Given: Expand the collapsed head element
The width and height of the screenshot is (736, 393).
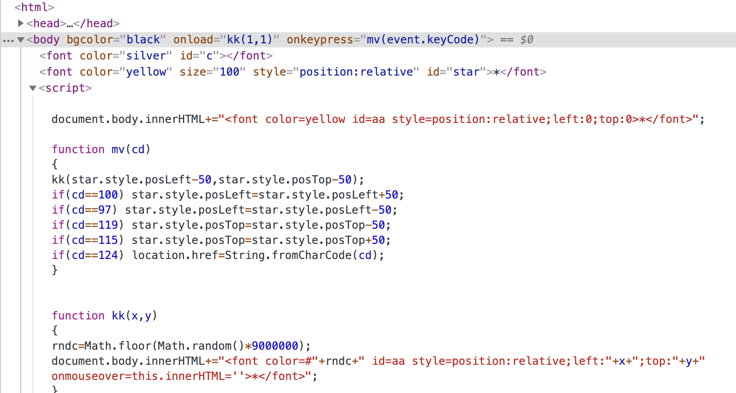Looking at the screenshot, I should point(21,23).
